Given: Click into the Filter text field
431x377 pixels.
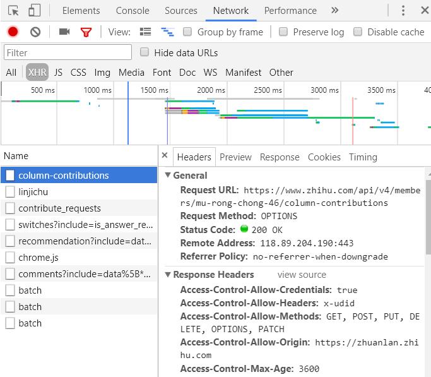Looking at the screenshot, I should click(68, 52).
